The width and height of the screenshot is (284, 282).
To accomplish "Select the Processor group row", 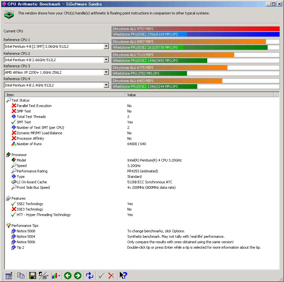I will tap(16, 155).
